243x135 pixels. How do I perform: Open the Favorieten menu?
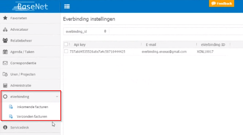pyautogui.click(x=30, y=18)
